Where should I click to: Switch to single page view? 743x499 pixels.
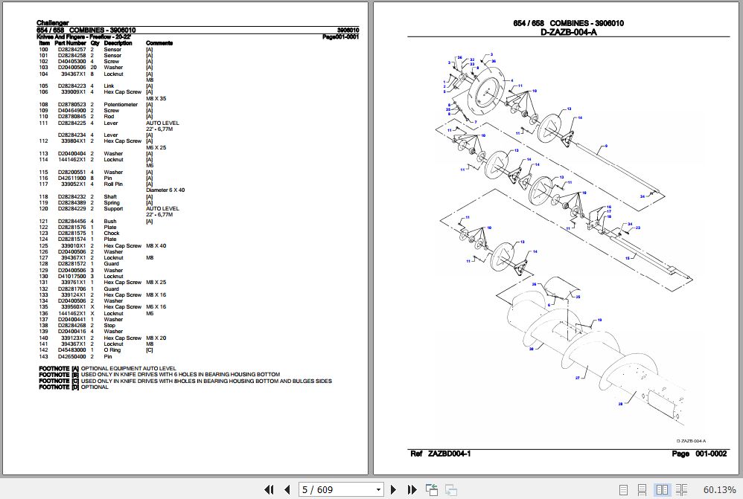pos(623,489)
